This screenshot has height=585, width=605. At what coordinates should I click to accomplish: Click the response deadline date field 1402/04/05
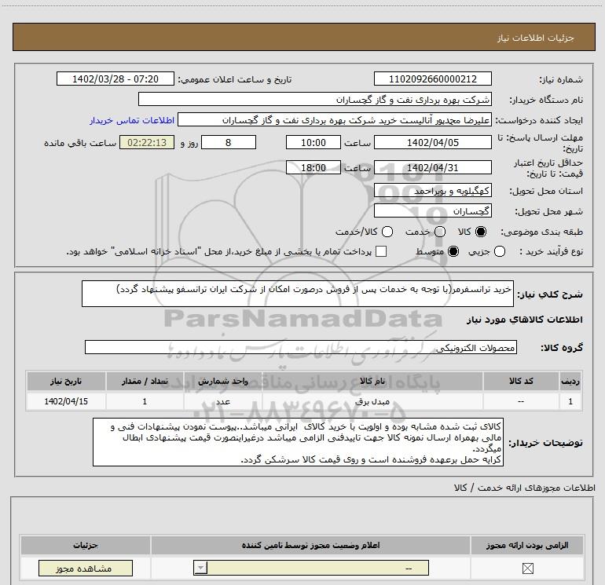[x=432, y=143]
